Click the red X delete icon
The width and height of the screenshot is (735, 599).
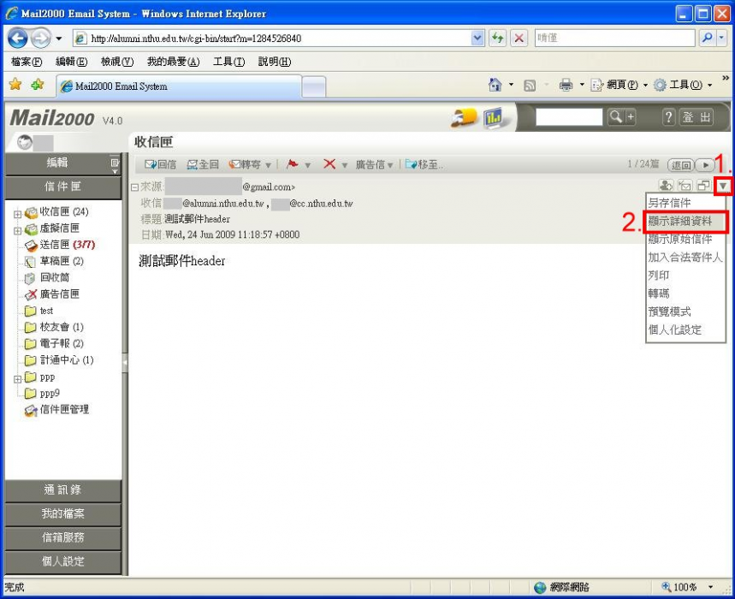(329, 164)
